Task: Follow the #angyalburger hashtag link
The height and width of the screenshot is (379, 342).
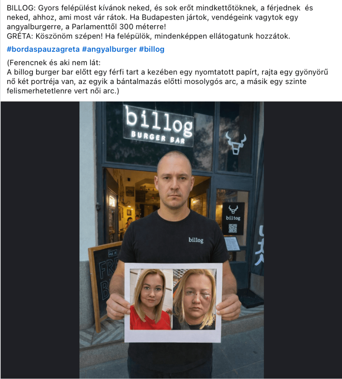Action: (109, 49)
